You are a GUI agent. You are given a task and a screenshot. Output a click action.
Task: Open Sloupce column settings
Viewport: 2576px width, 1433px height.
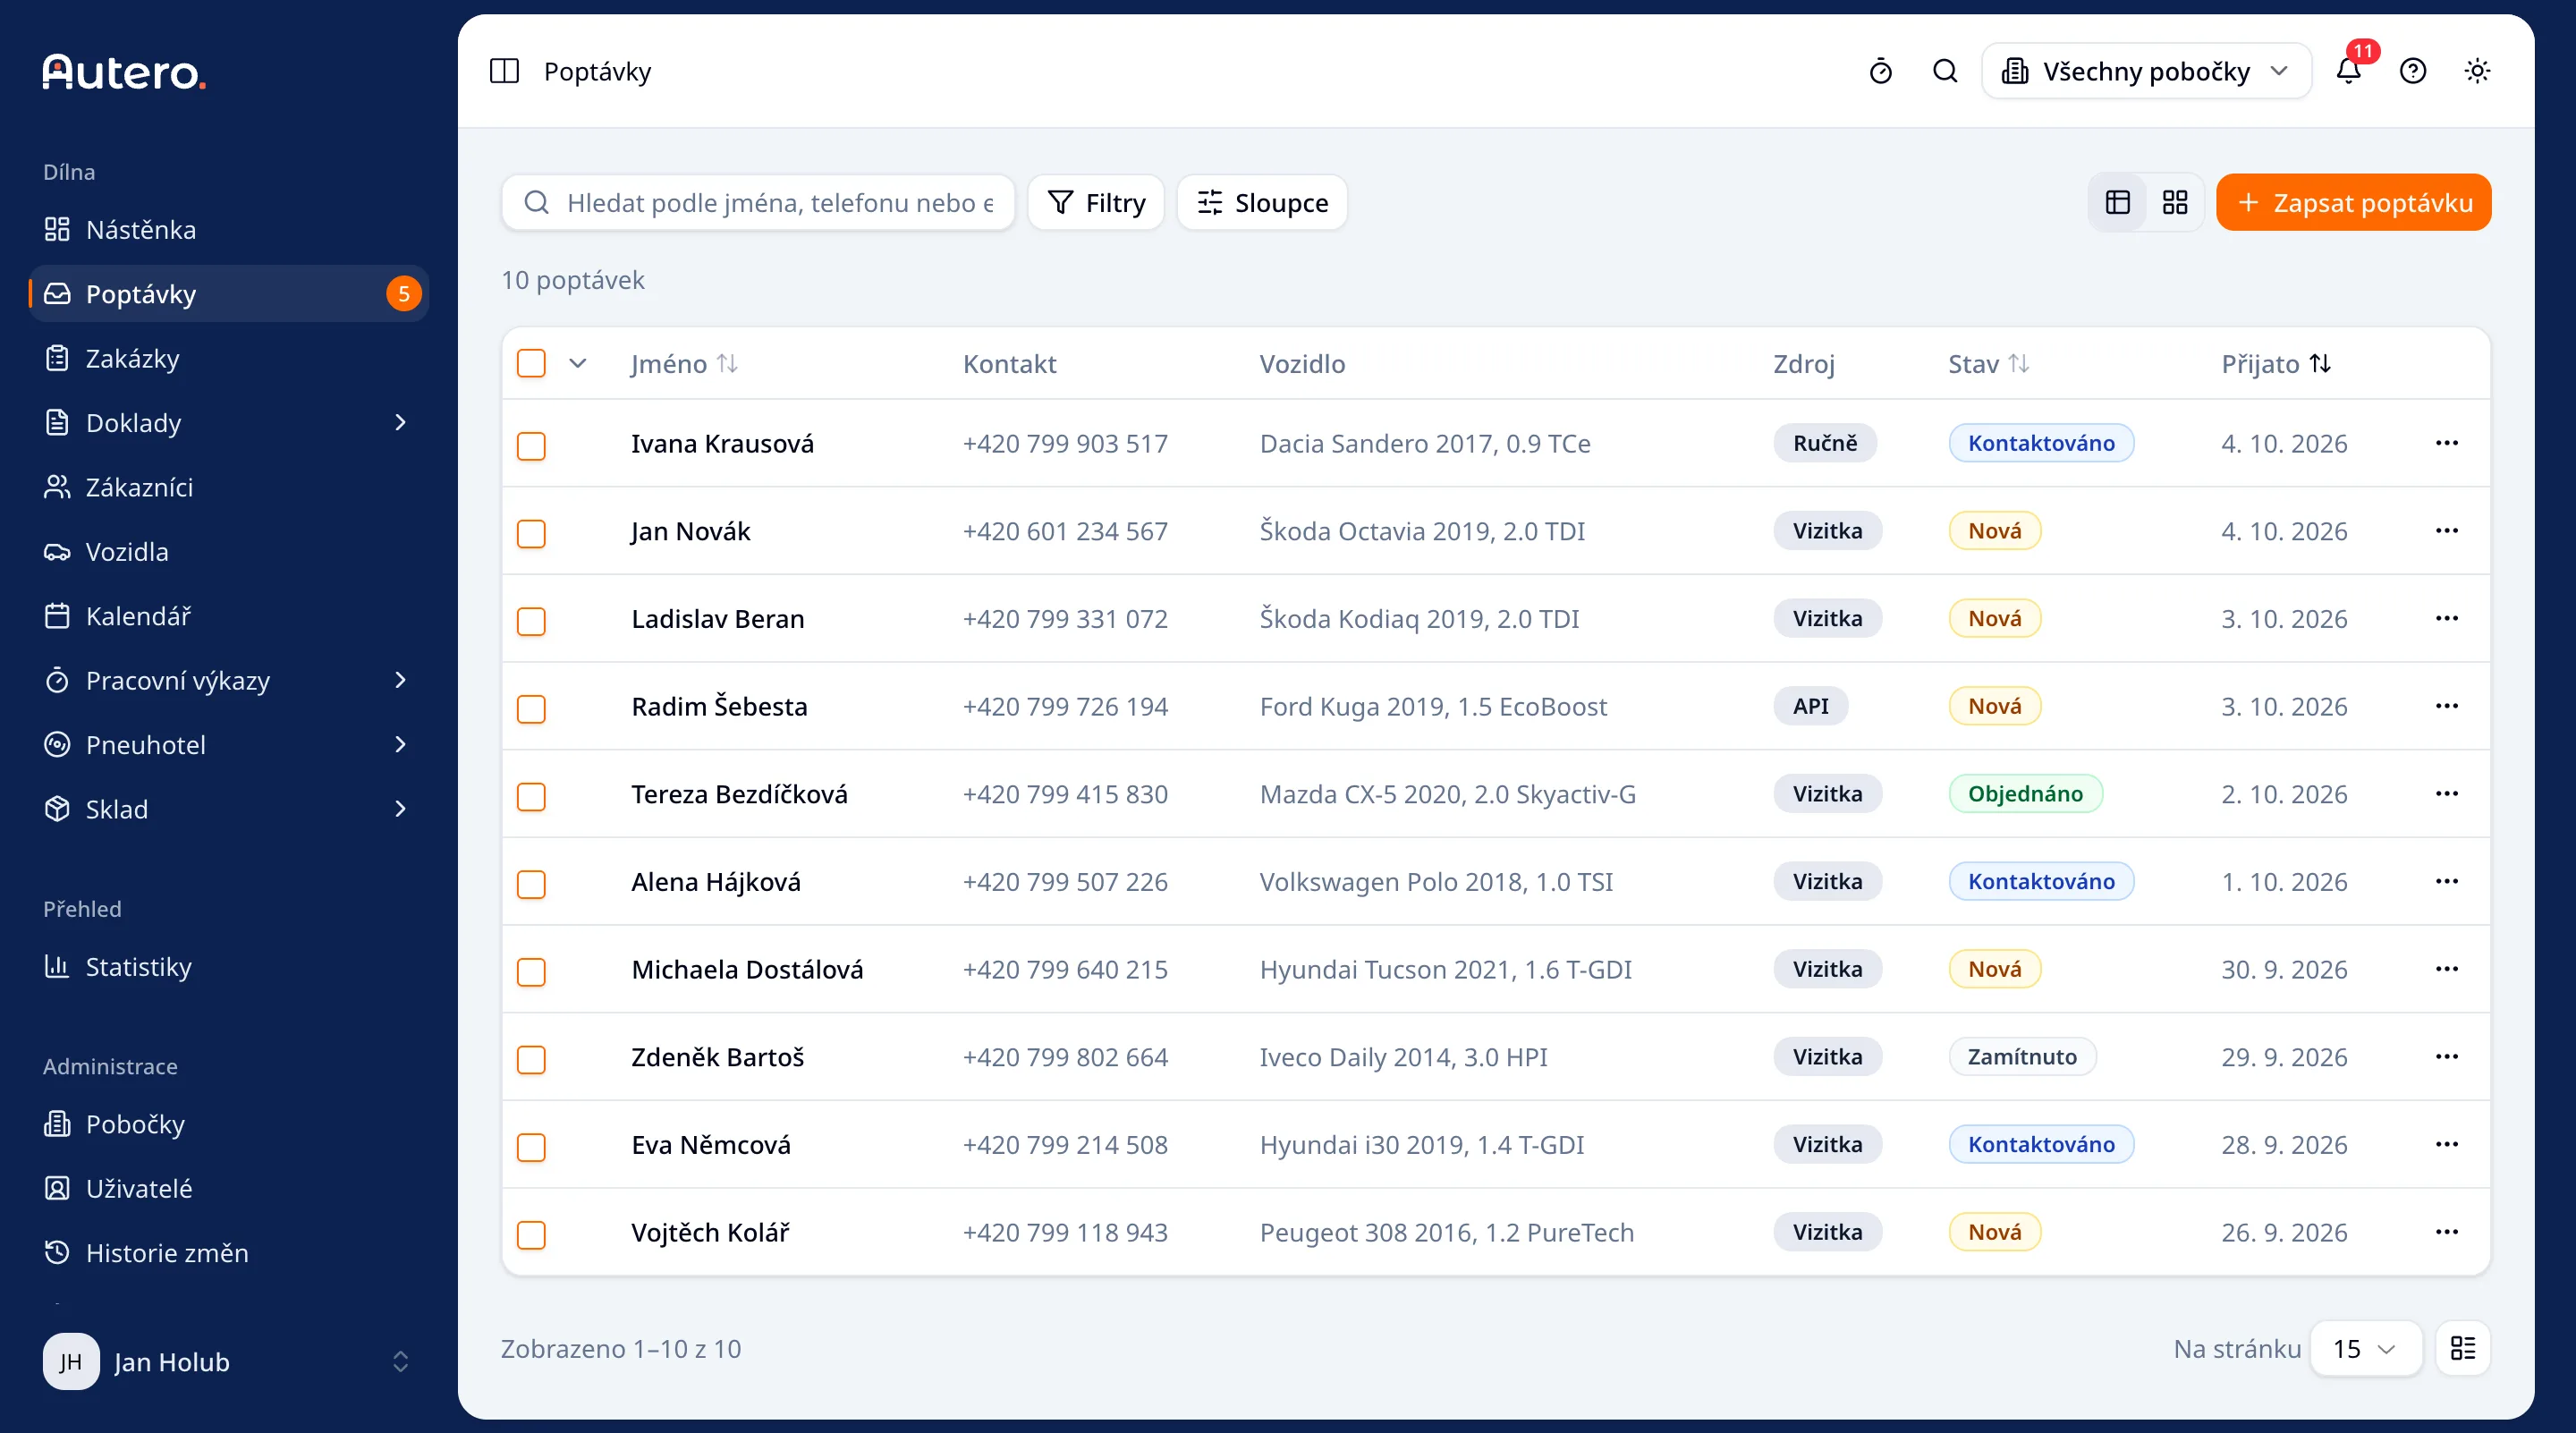pos(1262,203)
